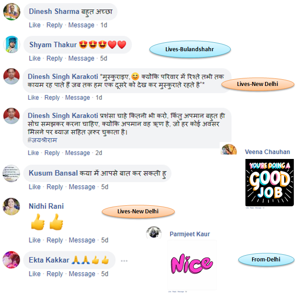This screenshot has height=293, width=297.
Task: Click Parmjeet Kaur's profile picture
Action: tap(154, 232)
